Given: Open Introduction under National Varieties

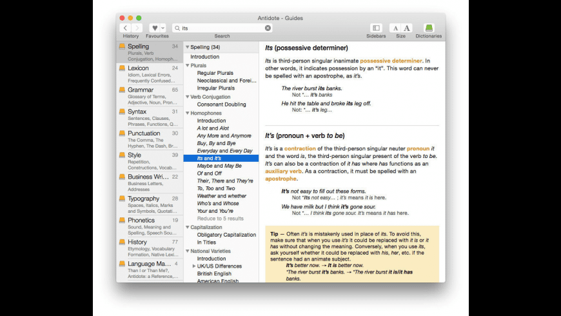Looking at the screenshot, I should [211, 259].
